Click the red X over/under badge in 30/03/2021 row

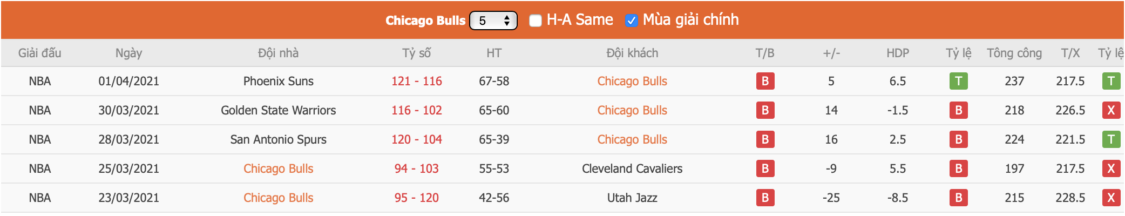(1110, 110)
